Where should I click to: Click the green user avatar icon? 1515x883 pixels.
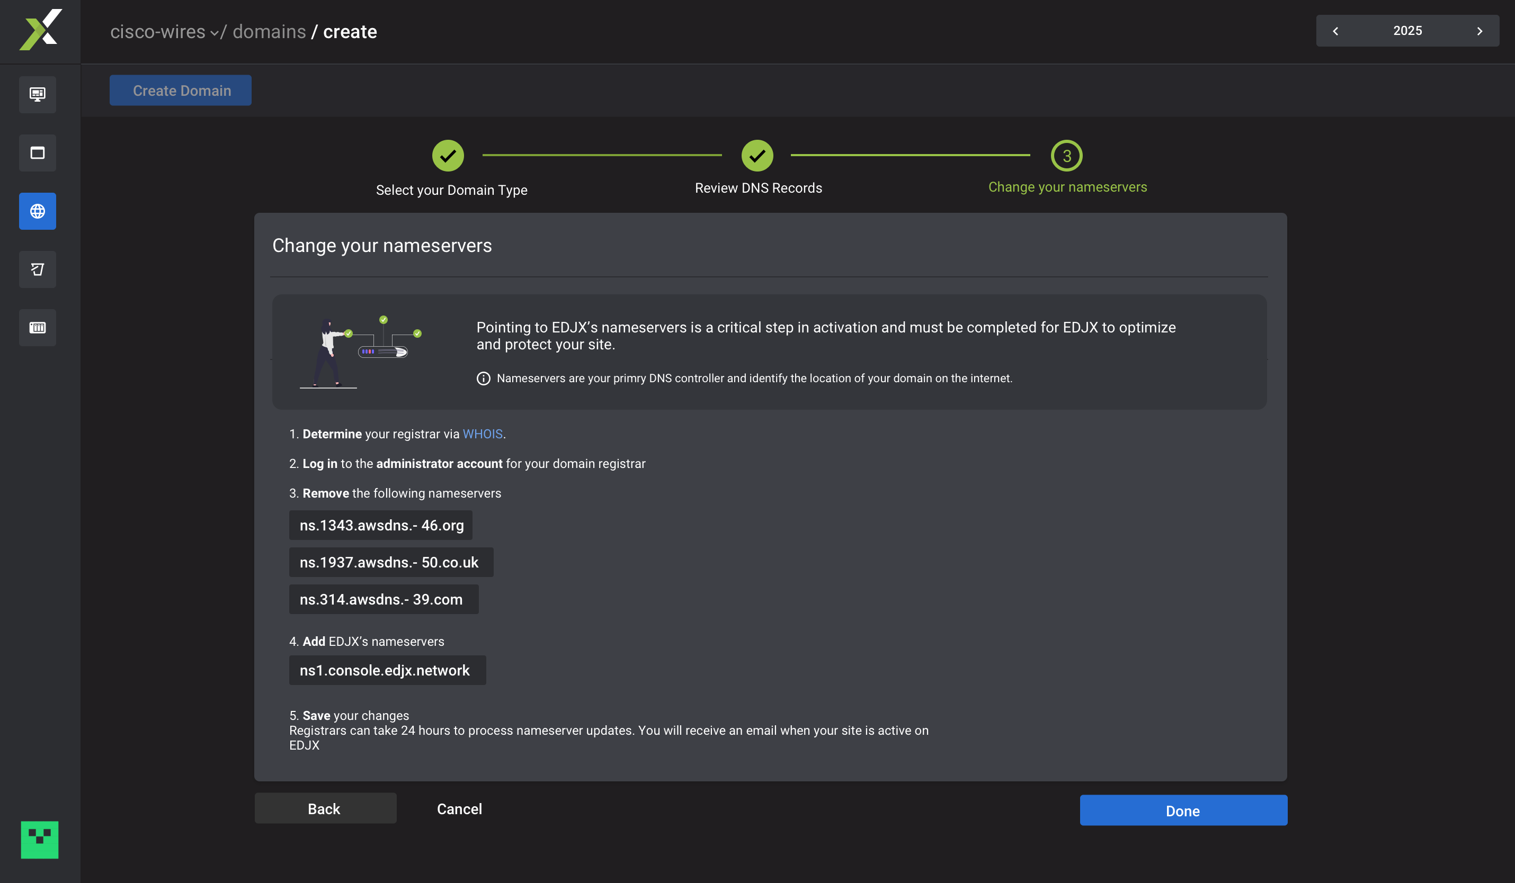40,839
